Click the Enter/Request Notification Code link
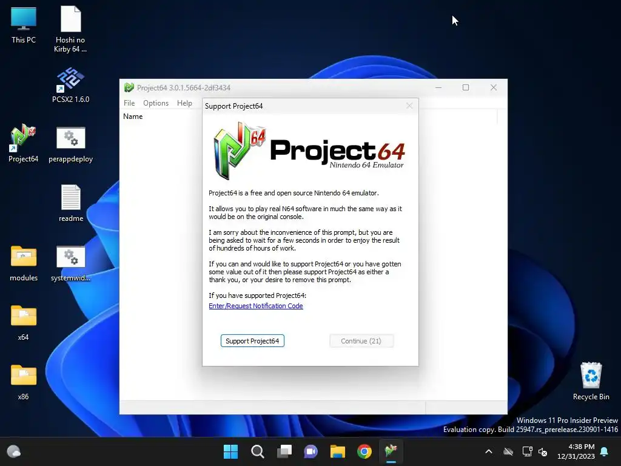This screenshot has width=621, height=466. (256, 306)
